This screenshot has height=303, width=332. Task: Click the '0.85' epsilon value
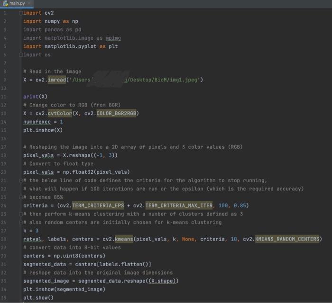(240, 205)
